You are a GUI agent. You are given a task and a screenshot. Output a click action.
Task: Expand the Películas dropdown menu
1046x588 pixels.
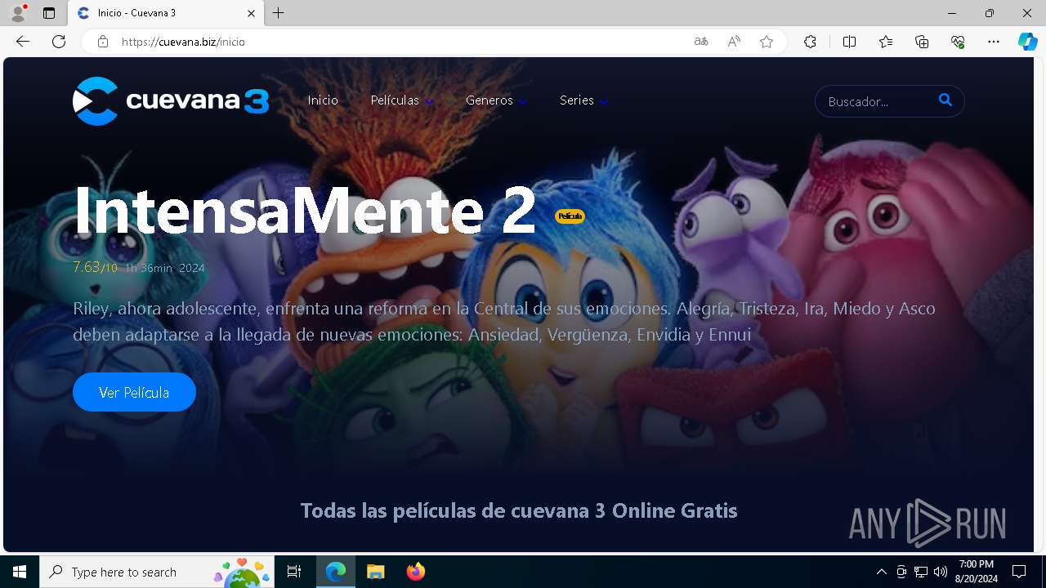402,100
